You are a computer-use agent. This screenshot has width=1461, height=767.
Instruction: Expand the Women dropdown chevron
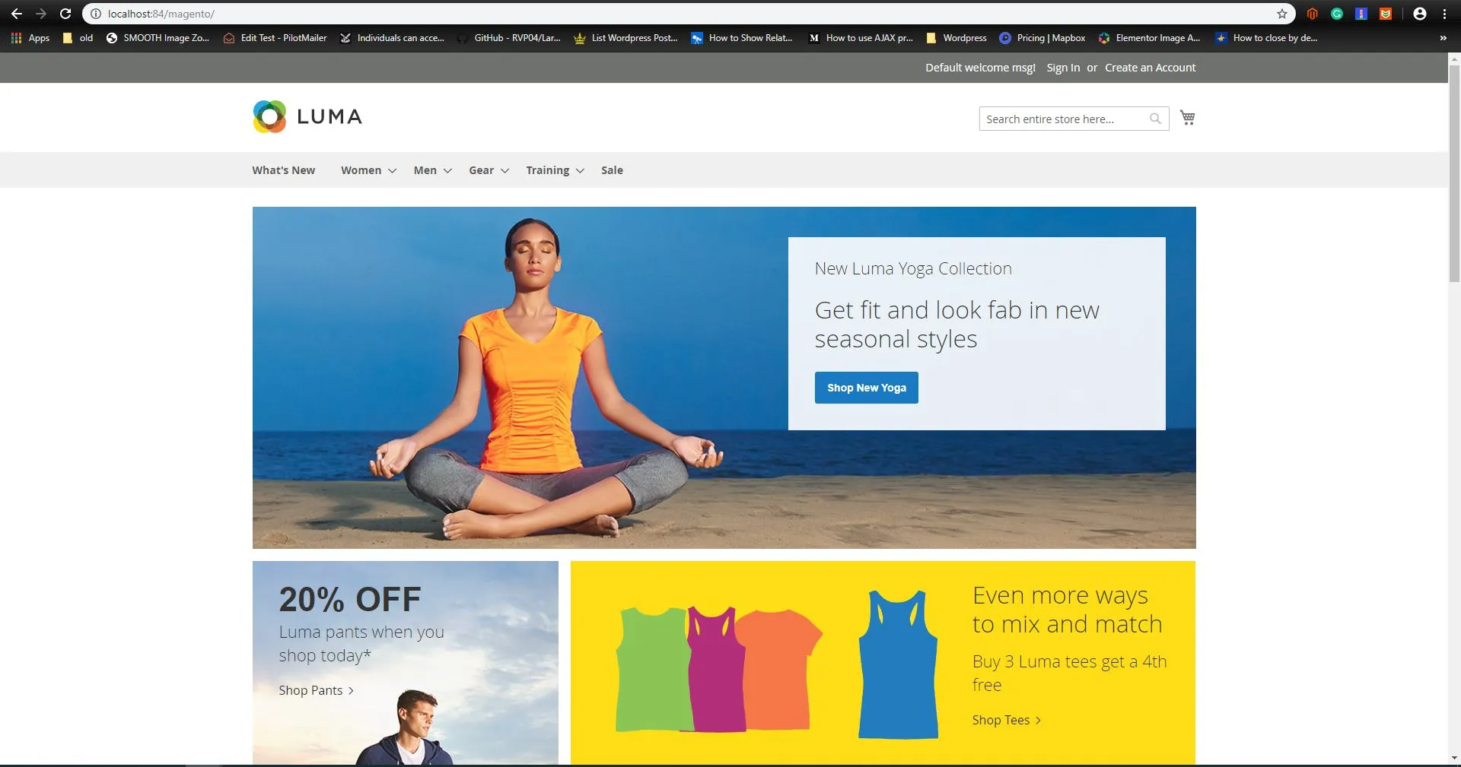tap(392, 171)
